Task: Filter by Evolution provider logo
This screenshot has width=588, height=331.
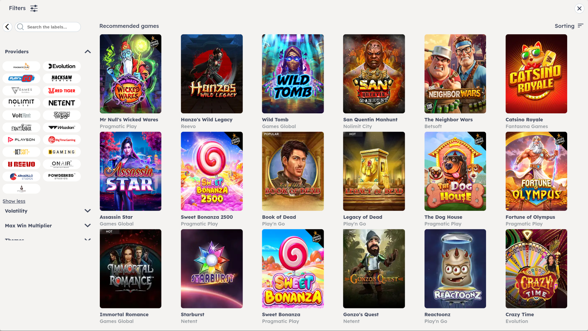Action: click(62, 66)
